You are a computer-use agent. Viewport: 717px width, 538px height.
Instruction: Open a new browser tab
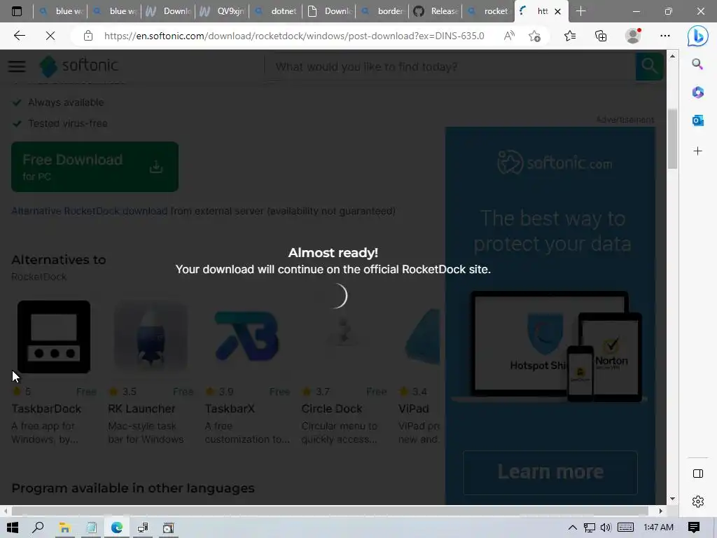[580, 11]
